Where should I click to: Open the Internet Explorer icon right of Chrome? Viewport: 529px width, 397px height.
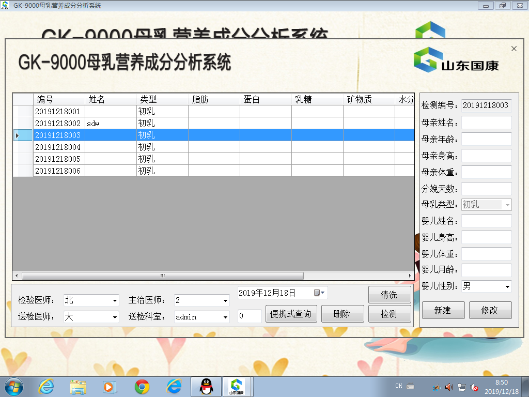coord(174,387)
